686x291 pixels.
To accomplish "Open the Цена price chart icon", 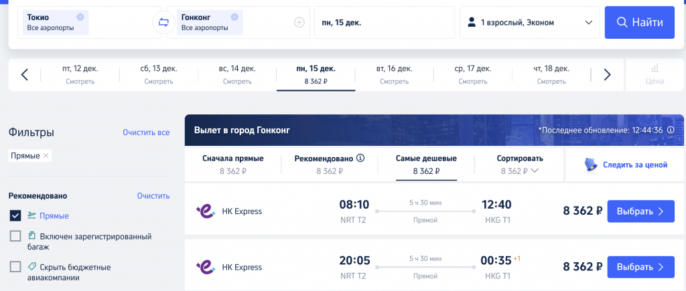I will point(655,74).
